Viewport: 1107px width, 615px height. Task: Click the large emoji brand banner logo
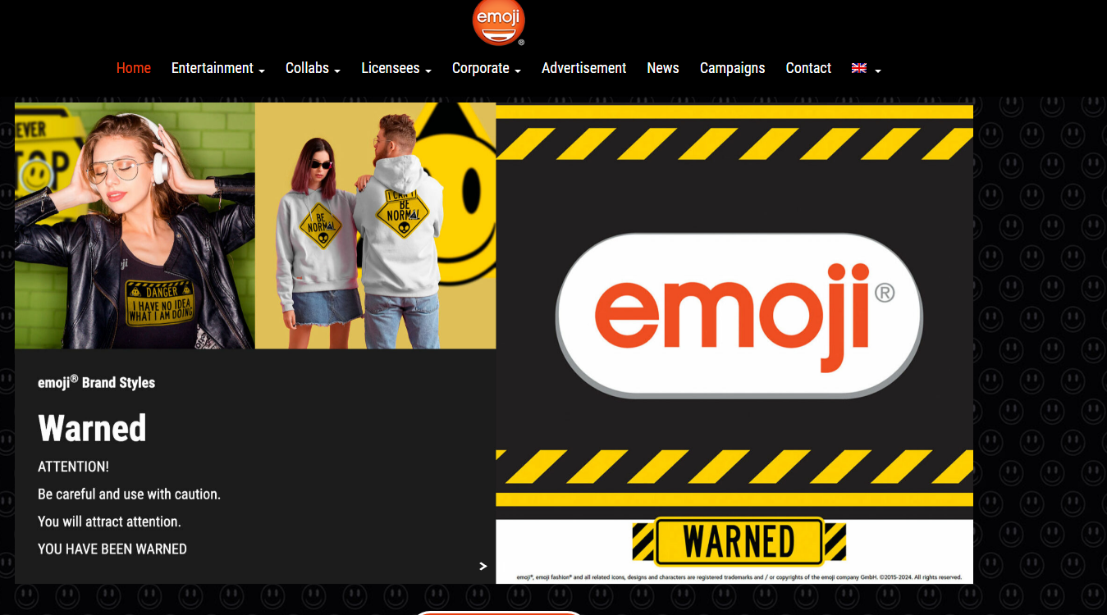tap(739, 316)
